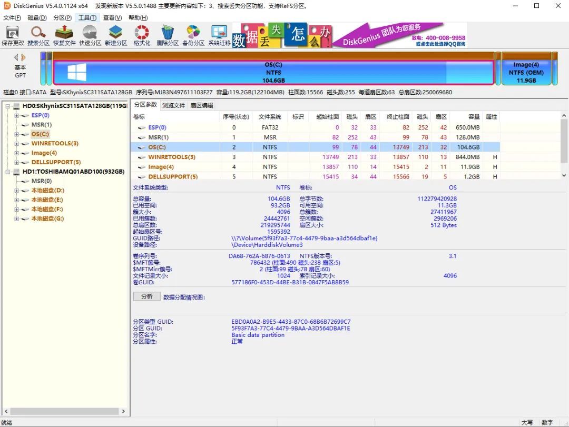Image resolution: width=569 pixels, height=427 pixels.
Task: Click the Search Partition (搜索分区) toolbar icon
Action: (x=38, y=35)
